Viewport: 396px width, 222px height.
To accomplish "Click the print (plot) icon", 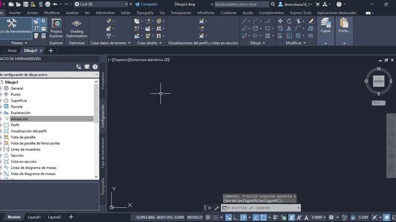I will 48,4.
